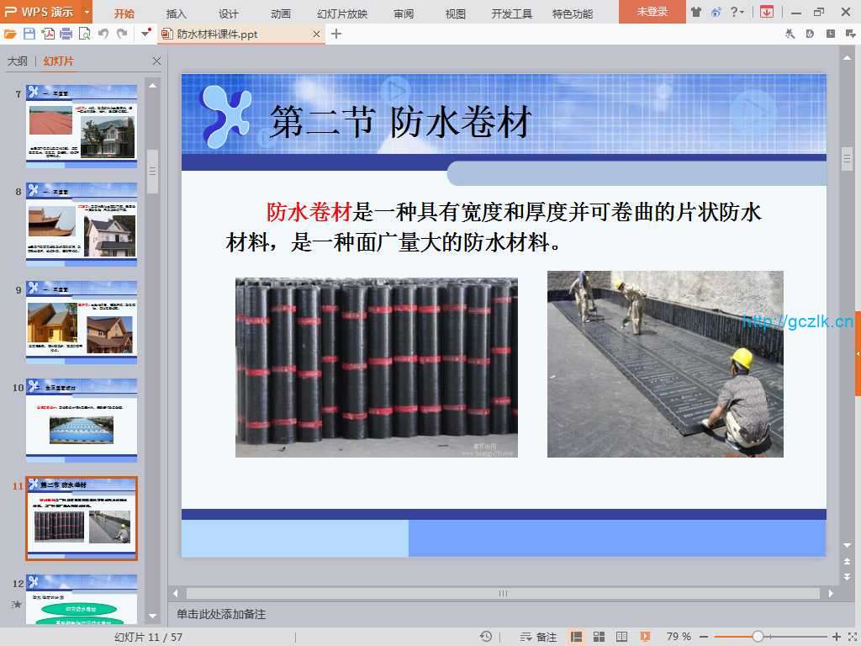
Task: Toggle the 备注 notes pane
Action: coord(538,637)
